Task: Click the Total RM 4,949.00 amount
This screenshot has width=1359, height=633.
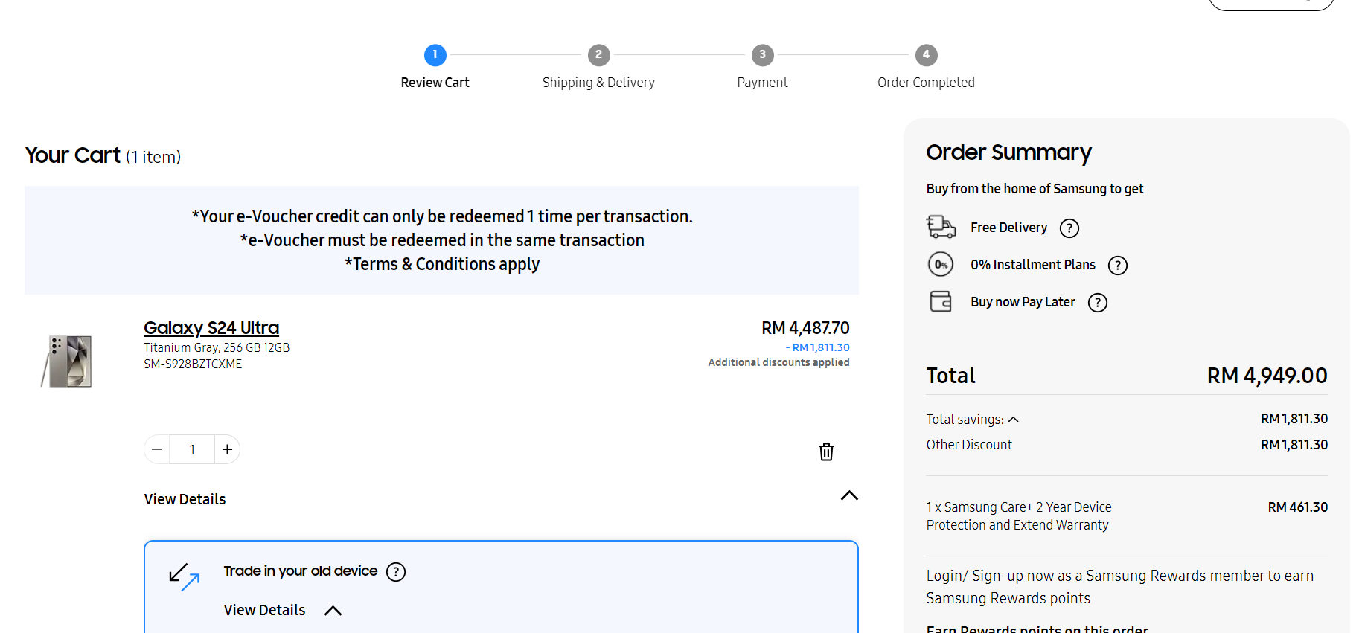Action: [1267, 376]
